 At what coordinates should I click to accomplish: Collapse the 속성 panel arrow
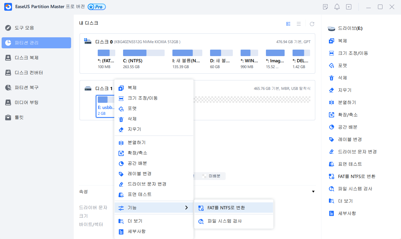313,192
